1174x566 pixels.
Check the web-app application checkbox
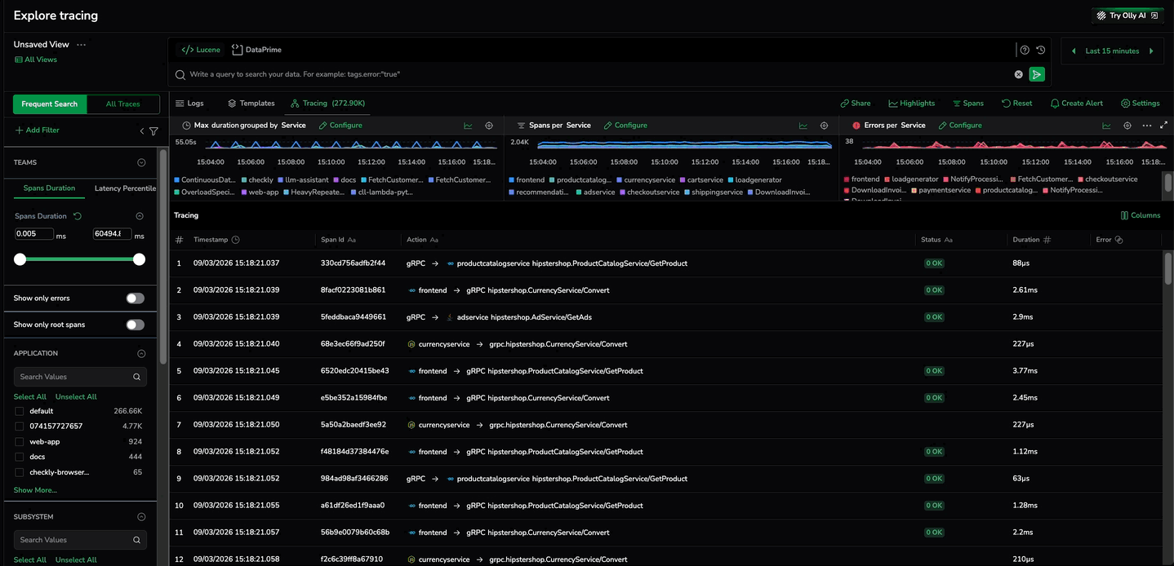[x=20, y=442]
